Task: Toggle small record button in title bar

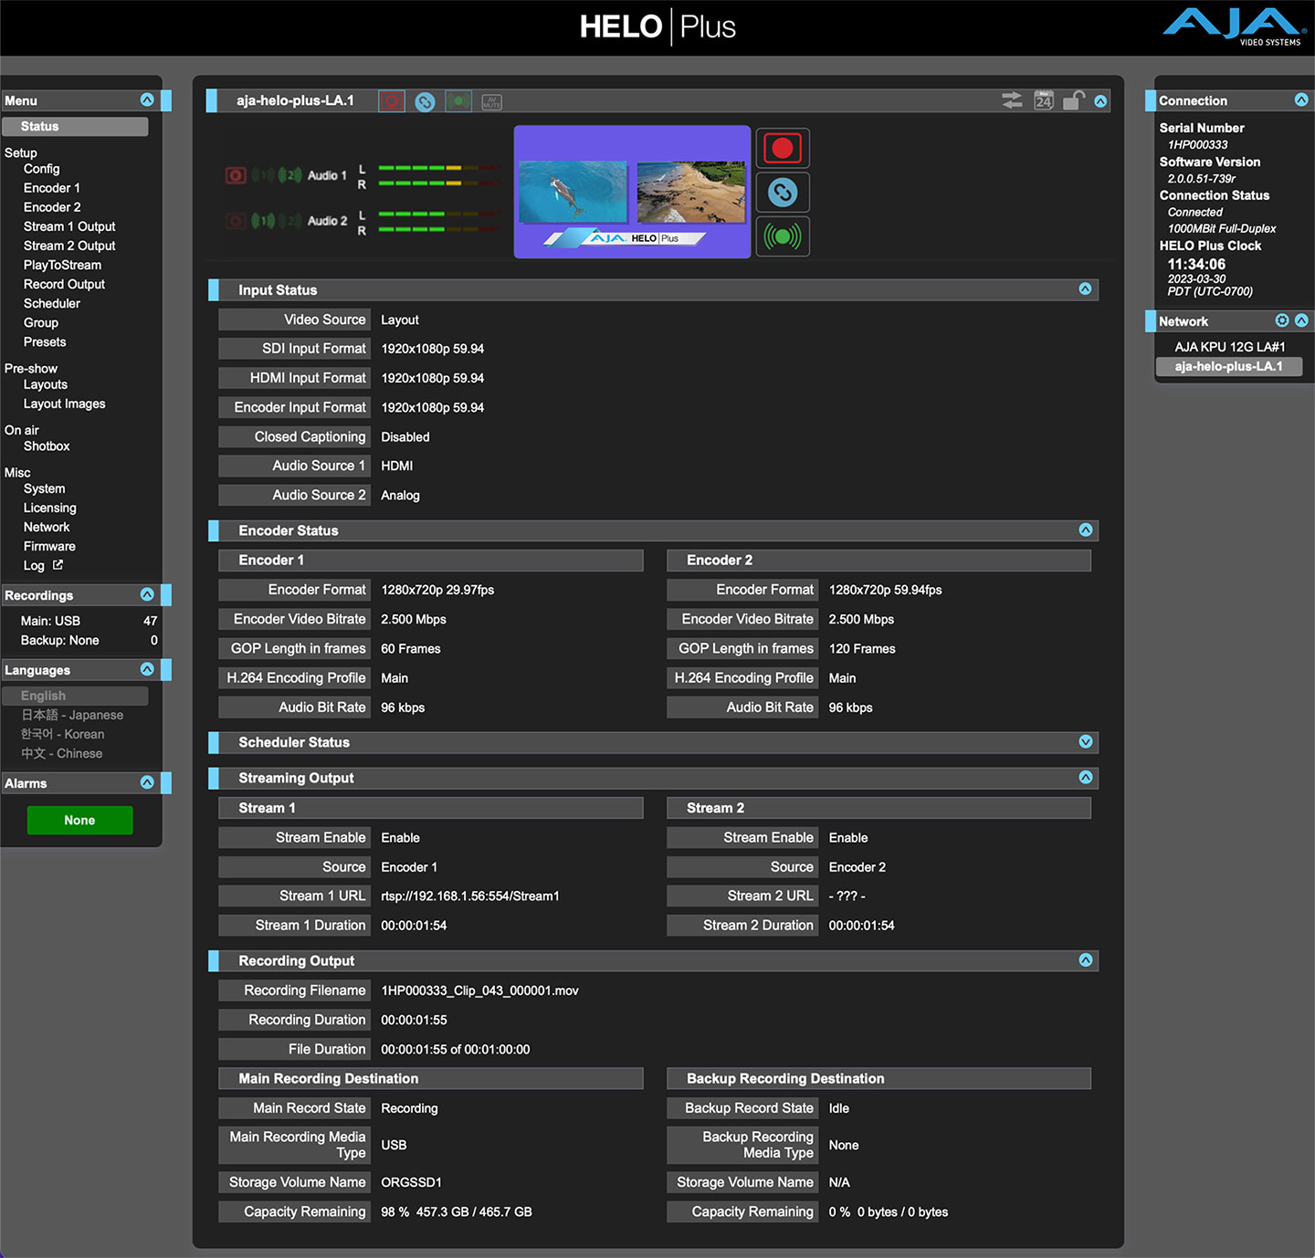Action: tap(392, 101)
